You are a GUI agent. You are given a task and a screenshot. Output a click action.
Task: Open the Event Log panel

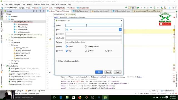154,91
